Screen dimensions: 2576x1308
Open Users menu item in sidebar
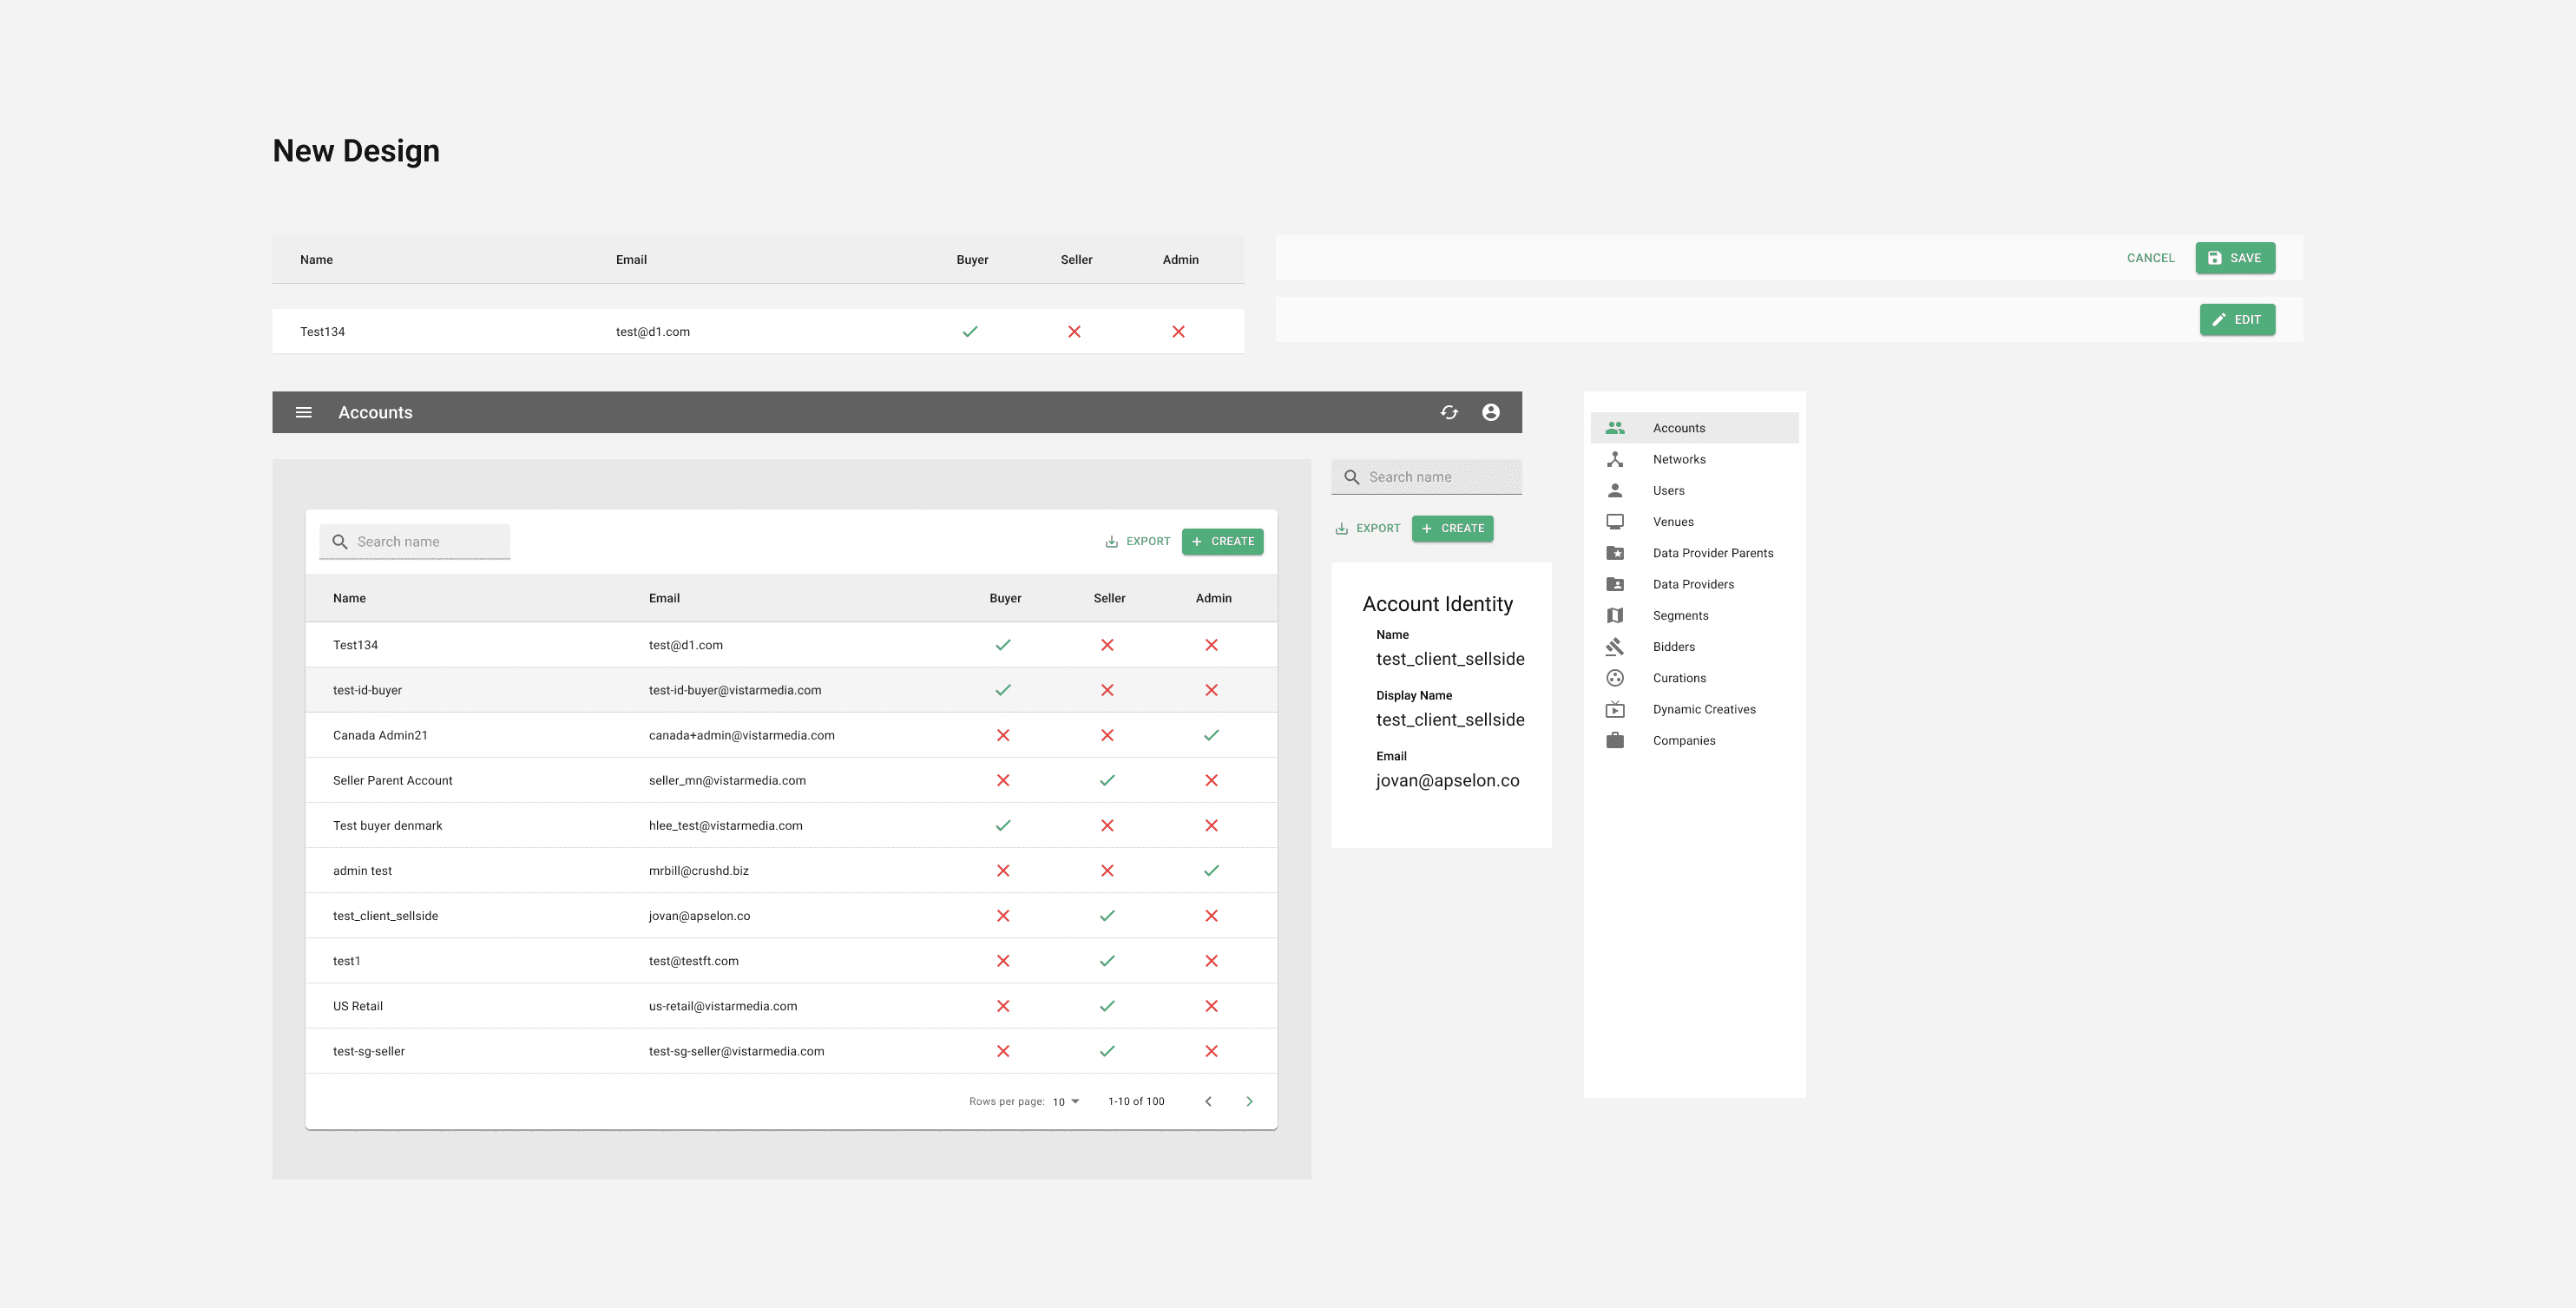(1668, 491)
